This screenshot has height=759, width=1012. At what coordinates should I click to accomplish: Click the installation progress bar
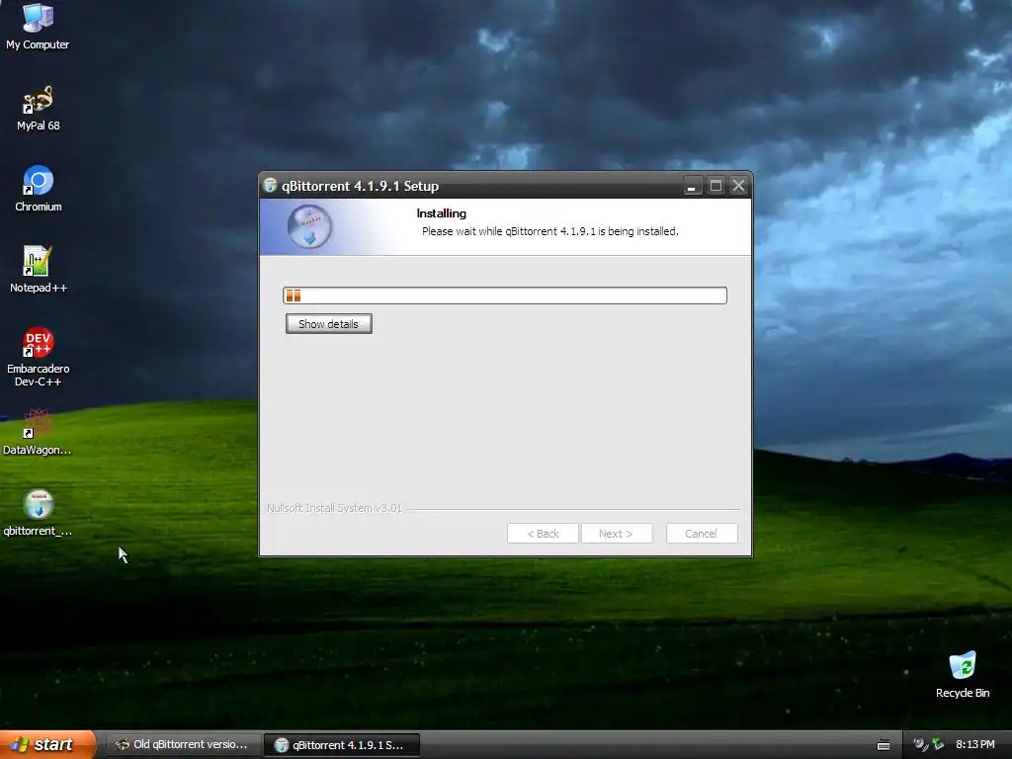point(505,295)
